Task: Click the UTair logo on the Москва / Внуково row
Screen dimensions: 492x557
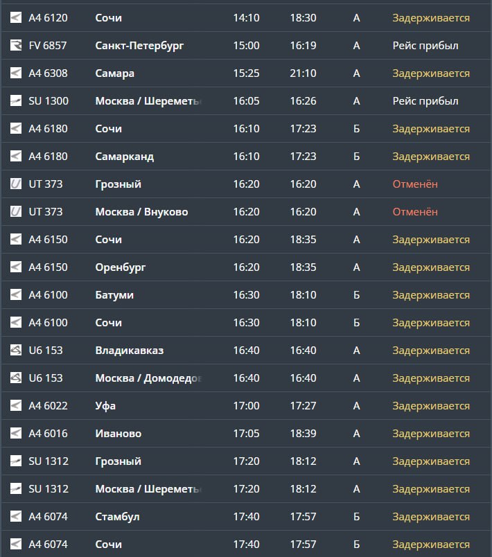Action: [16, 212]
